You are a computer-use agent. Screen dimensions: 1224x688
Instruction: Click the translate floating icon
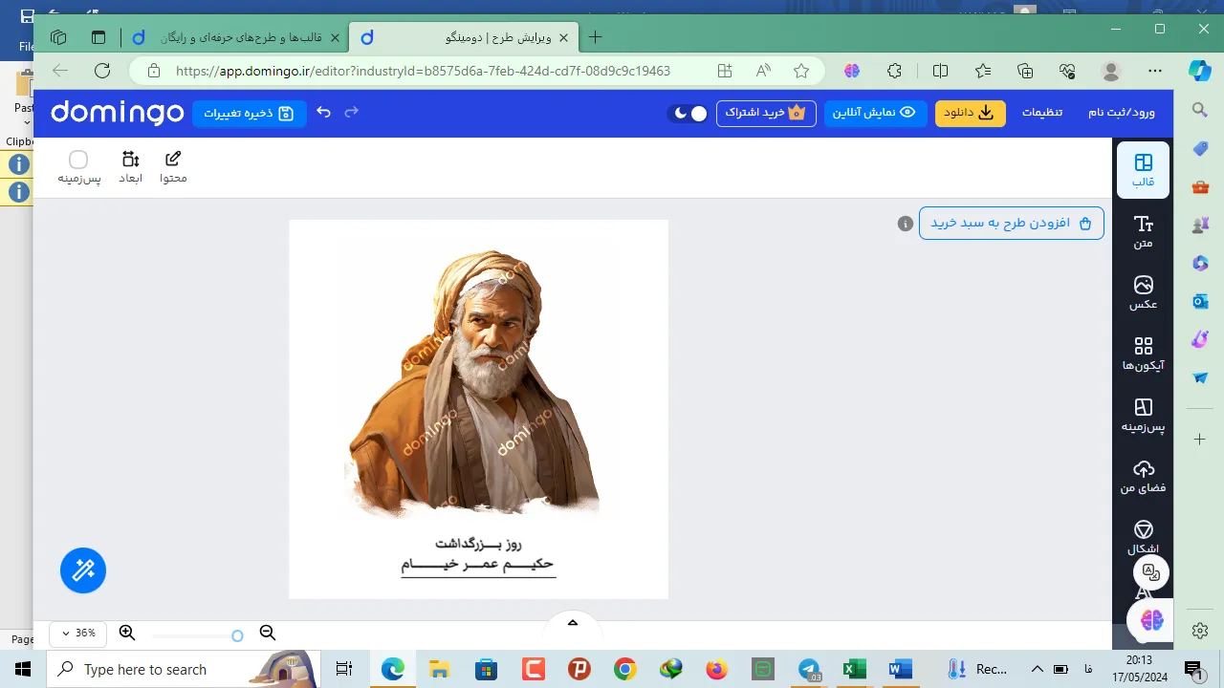click(x=1151, y=572)
